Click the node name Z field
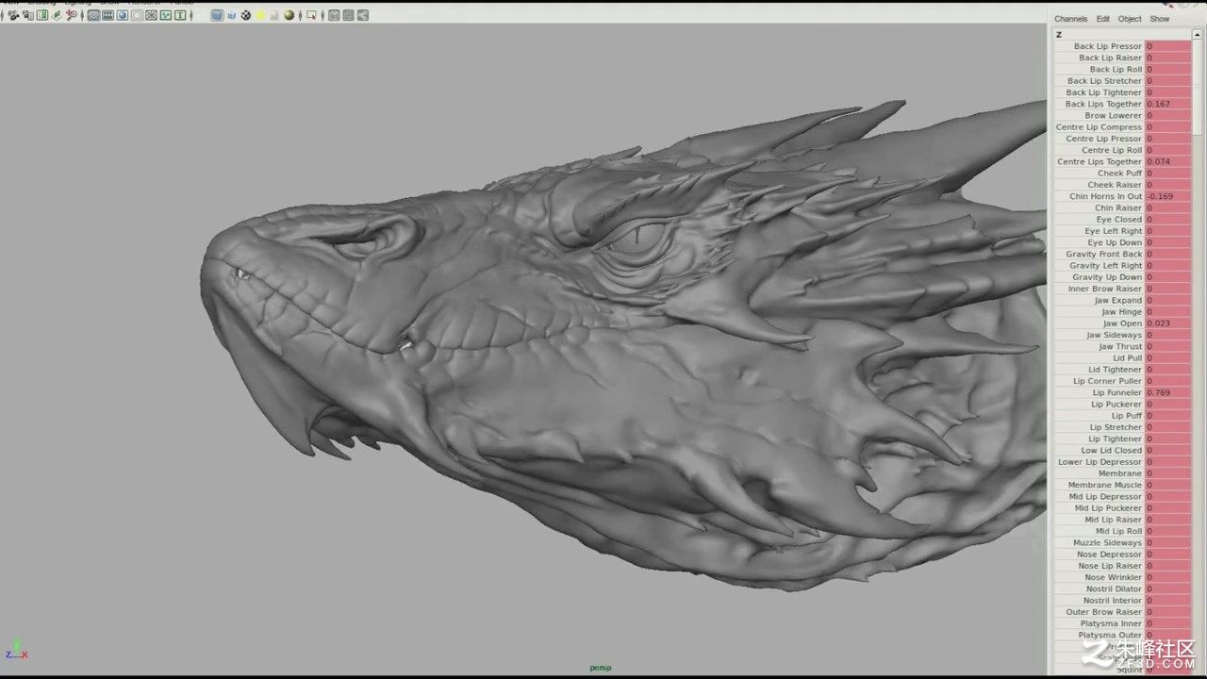Viewport: 1207px width, 679px height. point(1122,34)
